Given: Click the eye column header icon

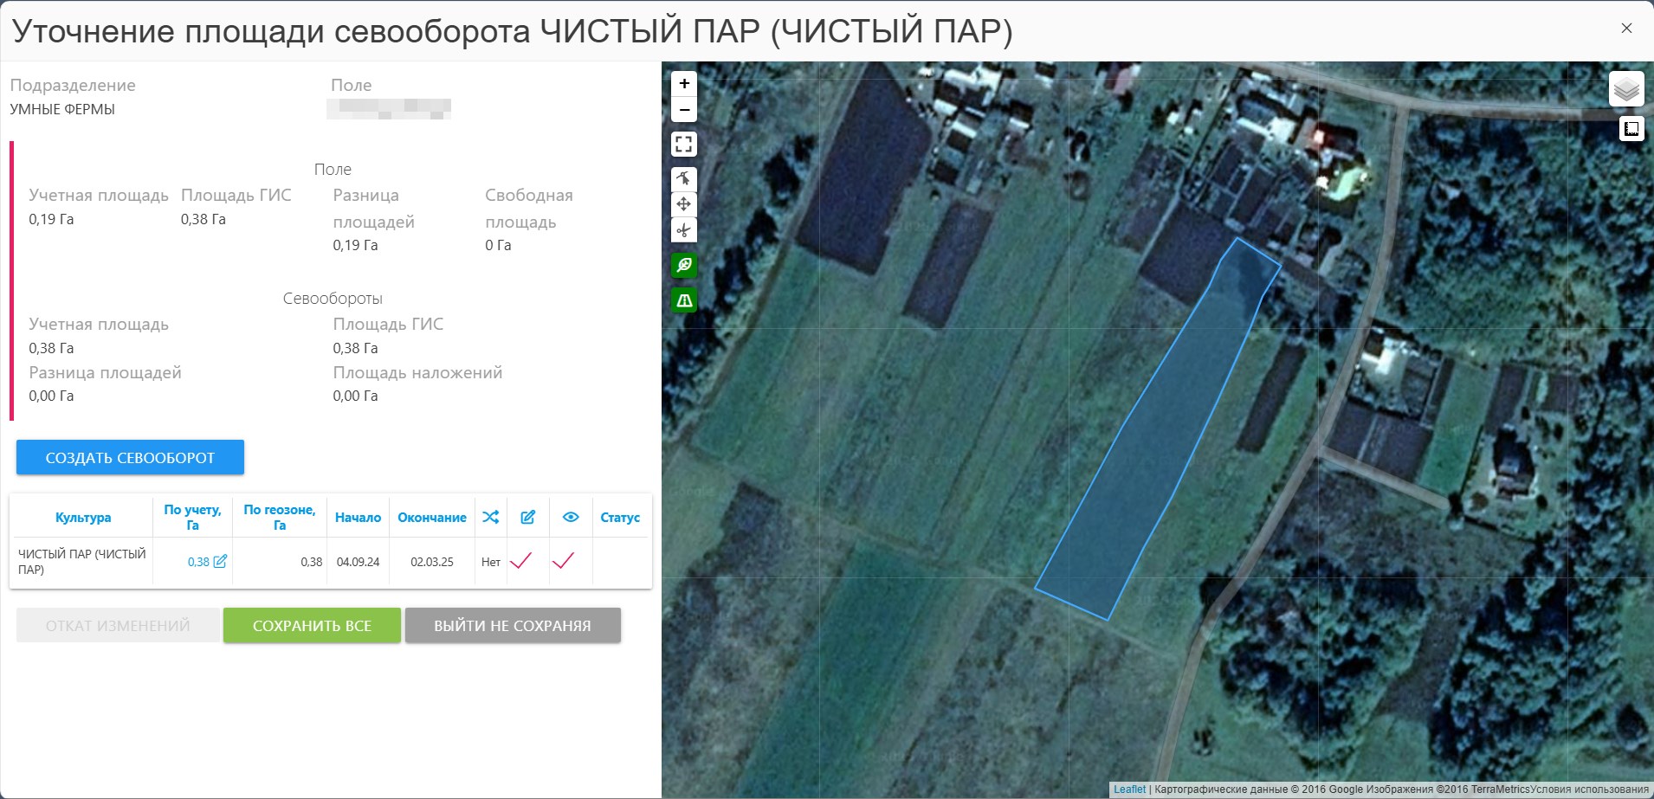Looking at the screenshot, I should pos(571,517).
